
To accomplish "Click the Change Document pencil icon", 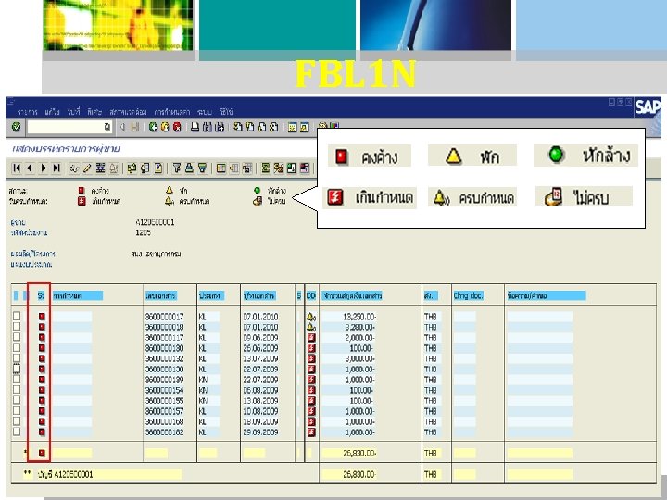I will pyautogui.click(x=87, y=169).
